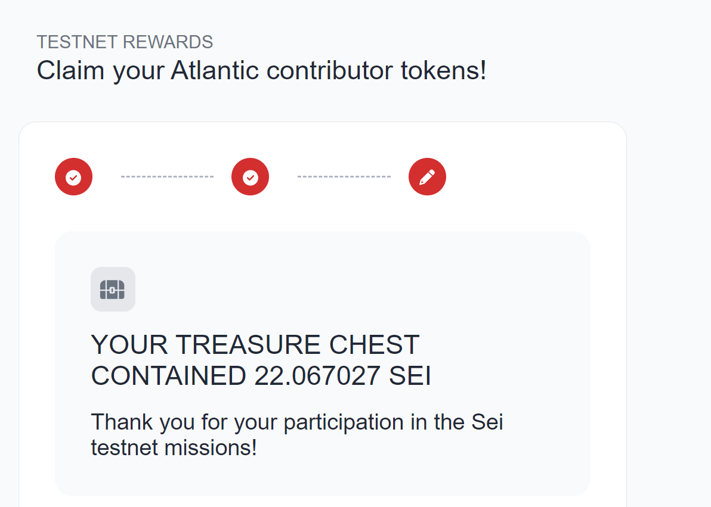The image size is (711, 507).
Task: Select the red pencil step icon
Action: pyautogui.click(x=427, y=177)
